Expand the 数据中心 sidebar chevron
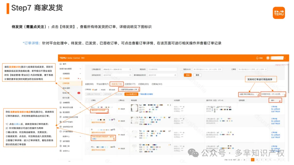 80,136
